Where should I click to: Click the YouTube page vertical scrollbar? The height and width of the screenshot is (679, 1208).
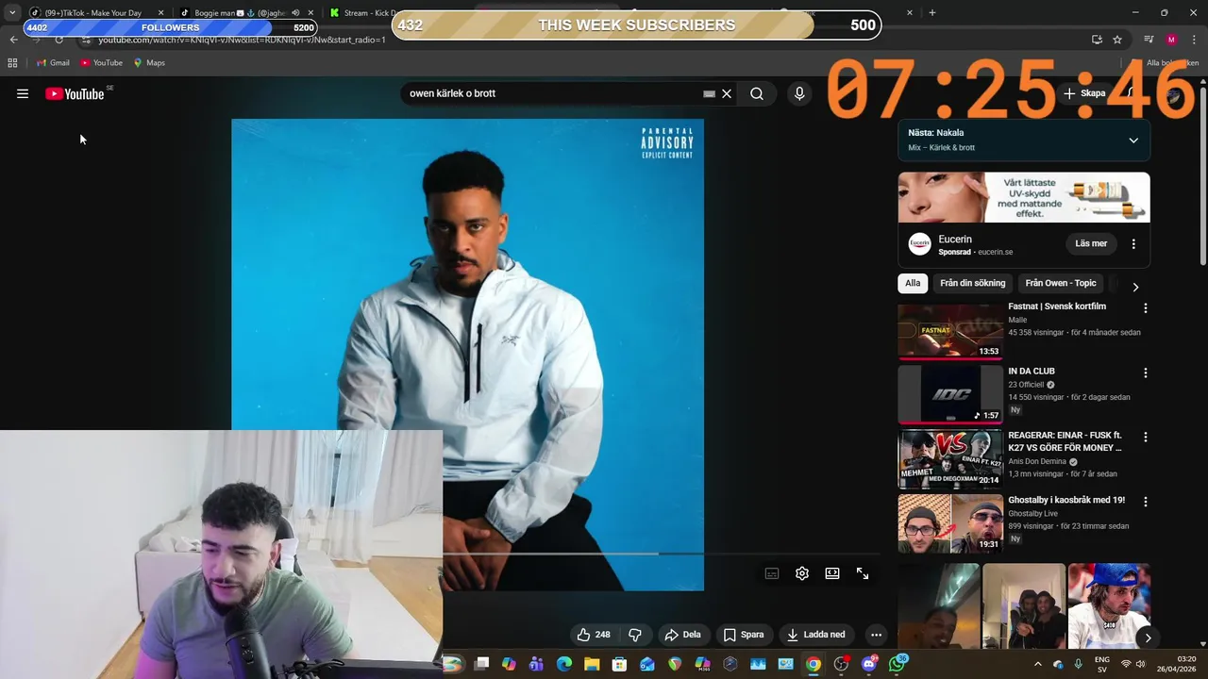1202,174
